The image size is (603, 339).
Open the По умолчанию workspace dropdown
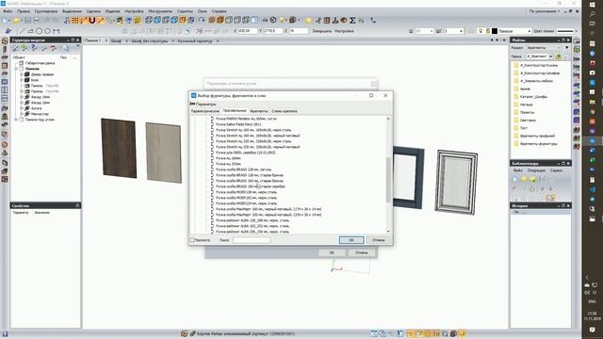tap(544, 11)
